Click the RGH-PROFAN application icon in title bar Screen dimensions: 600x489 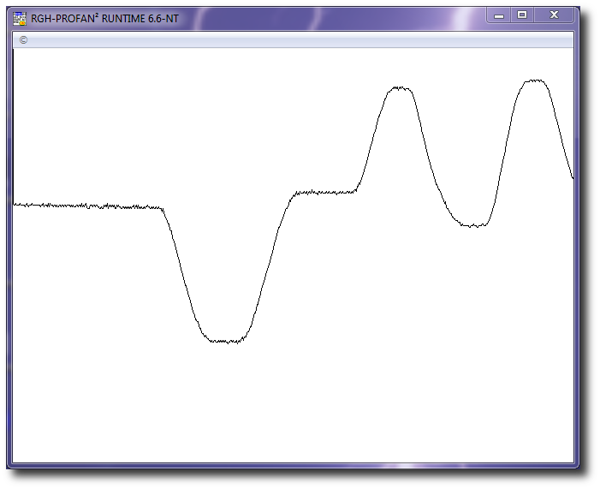tap(20, 17)
